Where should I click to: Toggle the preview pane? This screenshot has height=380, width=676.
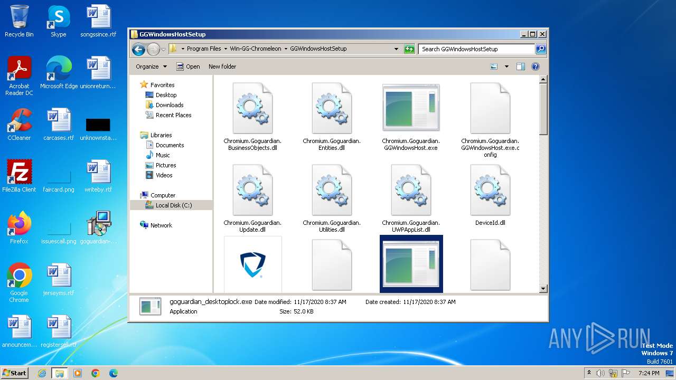click(x=521, y=66)
